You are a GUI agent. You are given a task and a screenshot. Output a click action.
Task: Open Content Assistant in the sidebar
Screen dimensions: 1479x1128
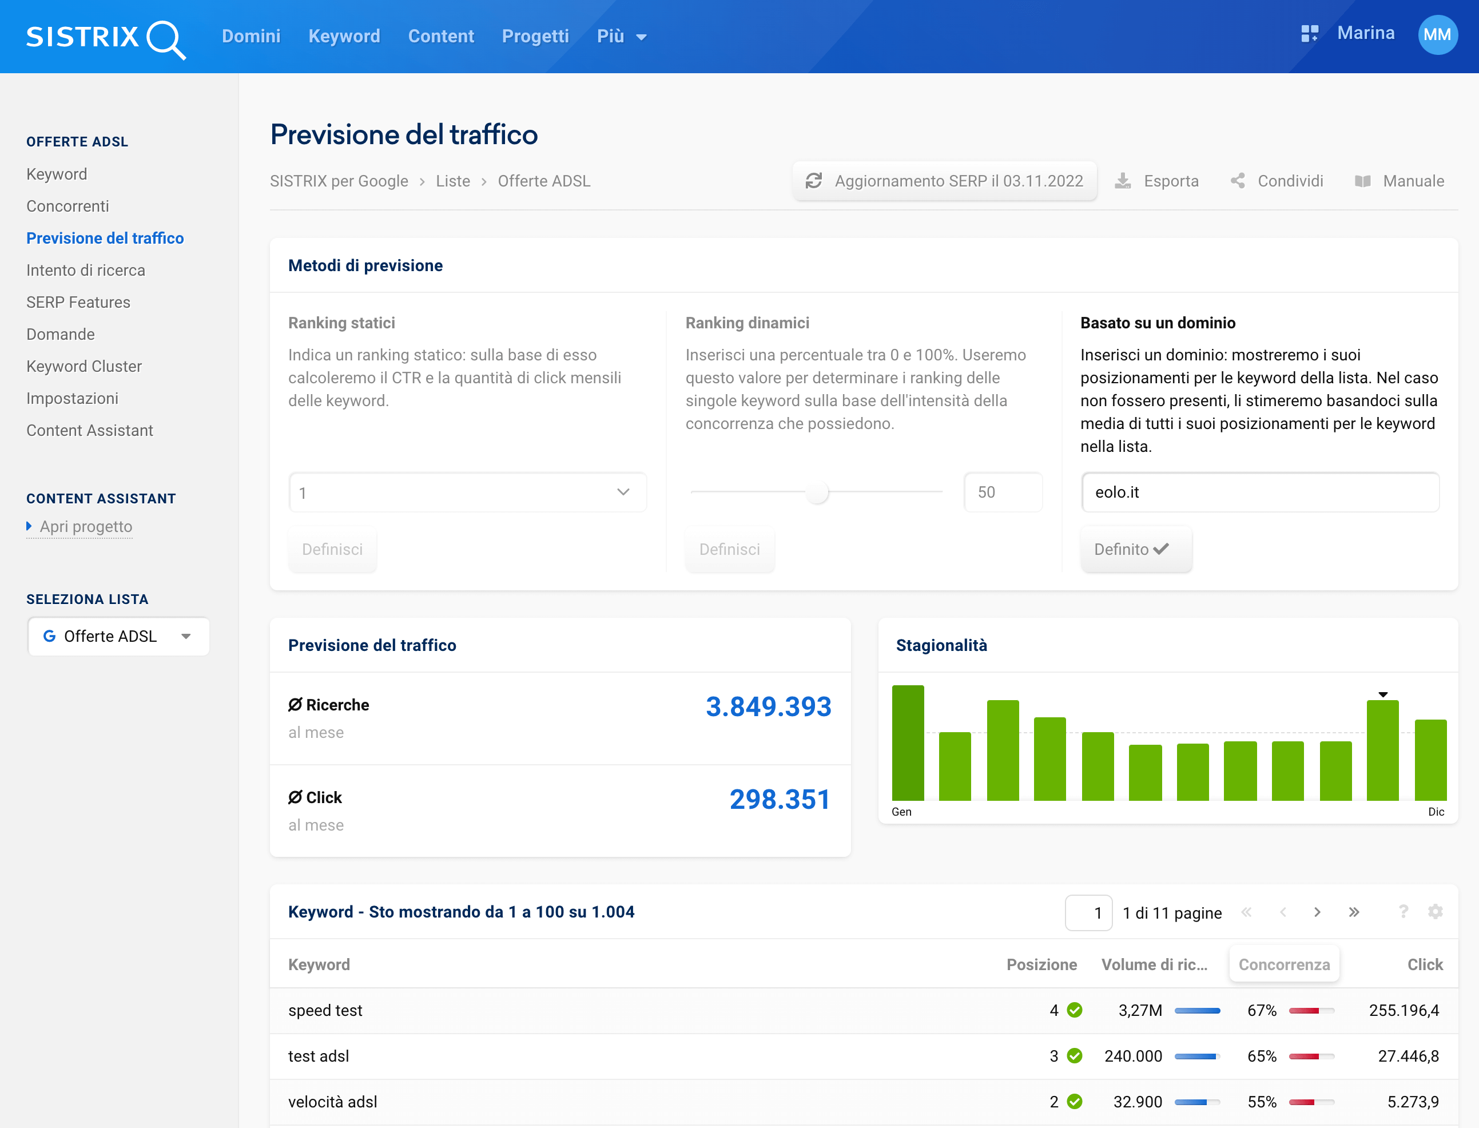[x=90, y=430]
